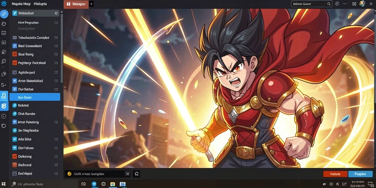
Task: Toggle the checkbox next to Bad Comediatd
Action: (x=14, y=46)
